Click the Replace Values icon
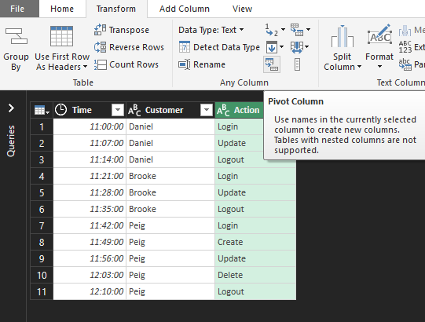425x322 pixels. [x=272, y=30]
